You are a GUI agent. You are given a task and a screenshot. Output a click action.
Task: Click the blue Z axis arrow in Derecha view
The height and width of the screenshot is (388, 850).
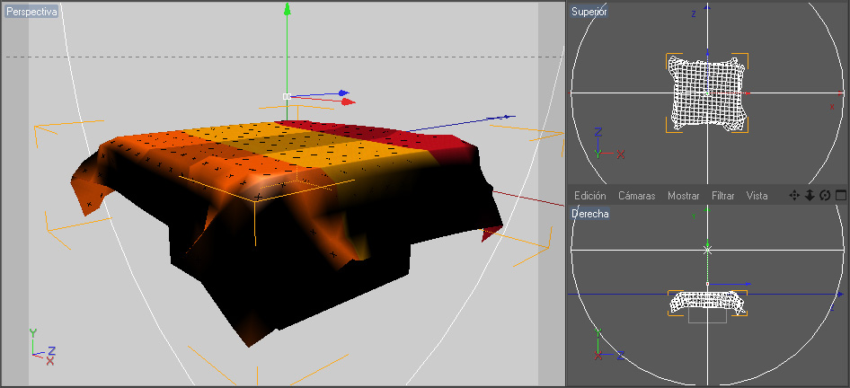[x=748, y=284]
